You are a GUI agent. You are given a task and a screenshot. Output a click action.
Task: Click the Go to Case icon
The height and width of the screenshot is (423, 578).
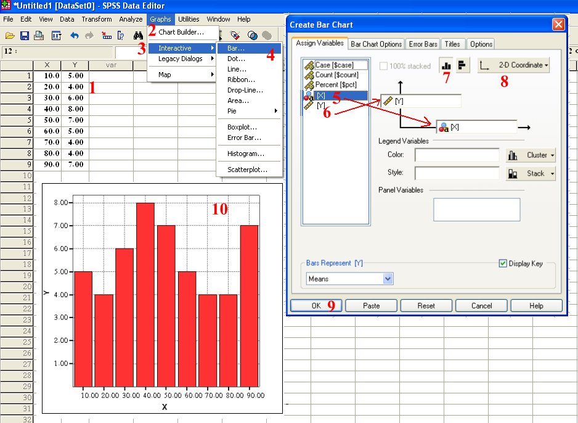[107, 35]
